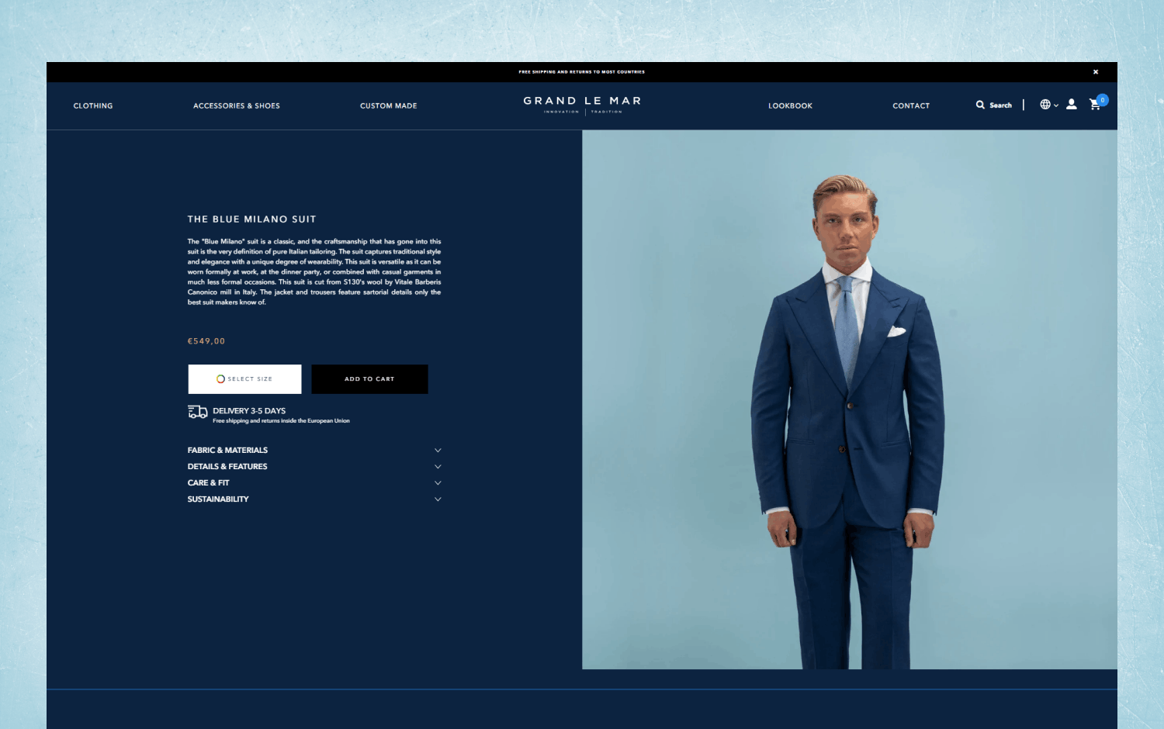Dismiss the free shipping banner
The width and height of the screenshot is (1164, 729).
point(1096,72)
